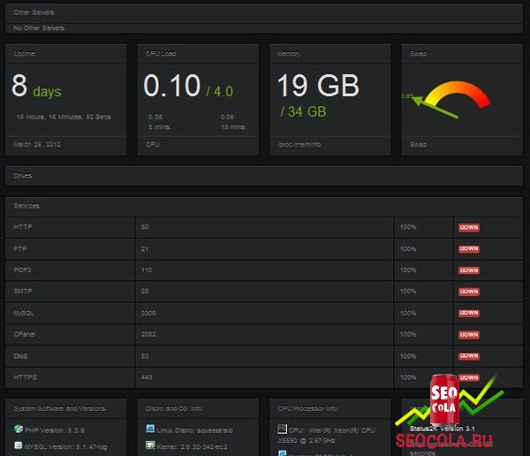Click the Kernel version text
This screenshot has width=530, height=456.
point(193,447)
